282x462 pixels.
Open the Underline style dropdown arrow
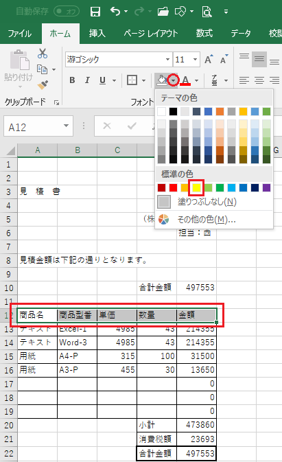(114, 80)
